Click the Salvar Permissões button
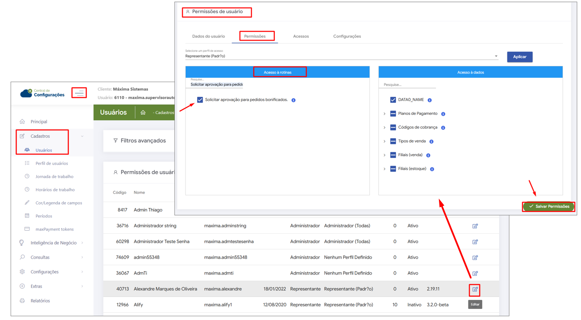Image resolution: width=581 pixels, height=320 pixels. (549, 206)
